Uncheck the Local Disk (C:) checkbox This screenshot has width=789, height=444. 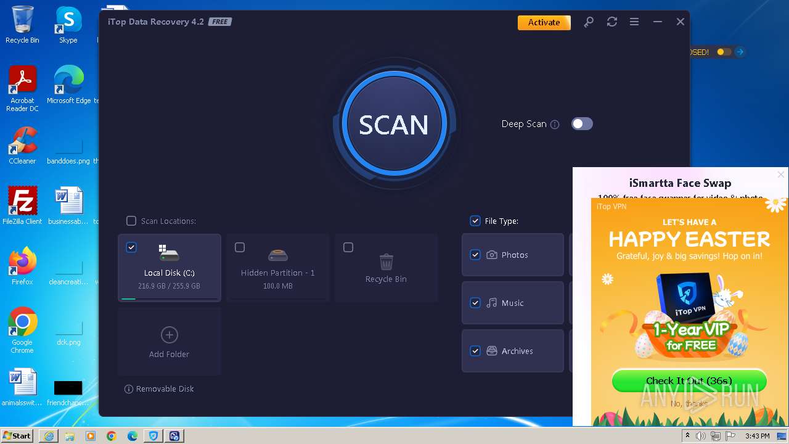(x=131, y=247)
